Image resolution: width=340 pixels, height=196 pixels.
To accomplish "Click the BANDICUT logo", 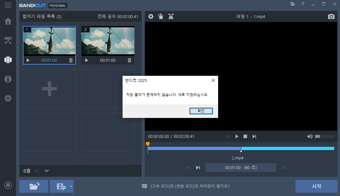I will (x=32, y=5).
